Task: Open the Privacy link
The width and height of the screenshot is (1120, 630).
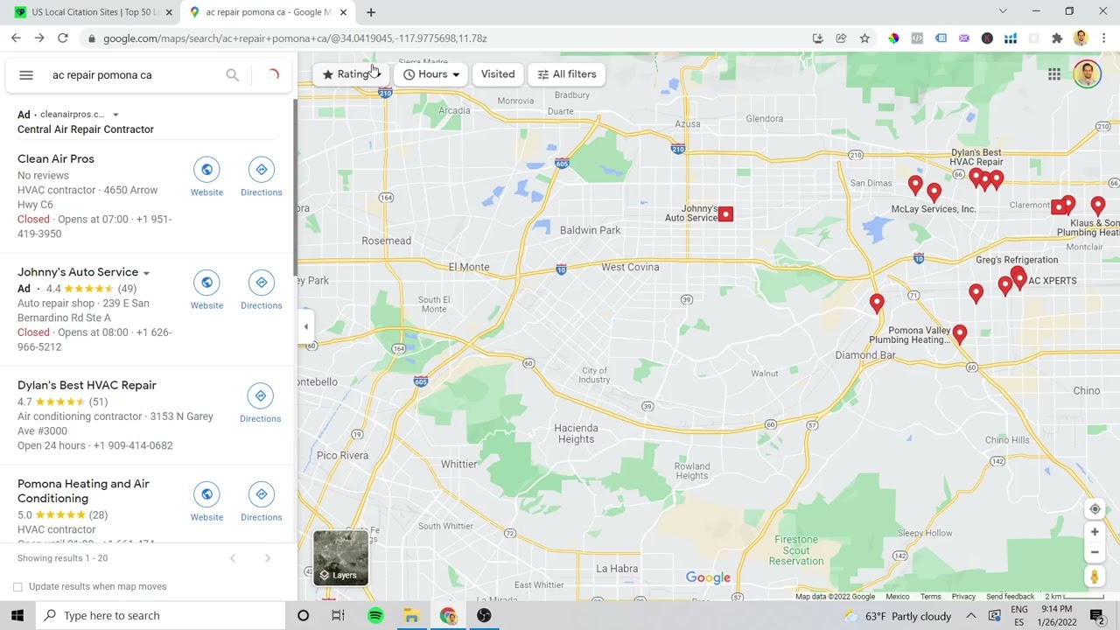Action: point(963,597)
